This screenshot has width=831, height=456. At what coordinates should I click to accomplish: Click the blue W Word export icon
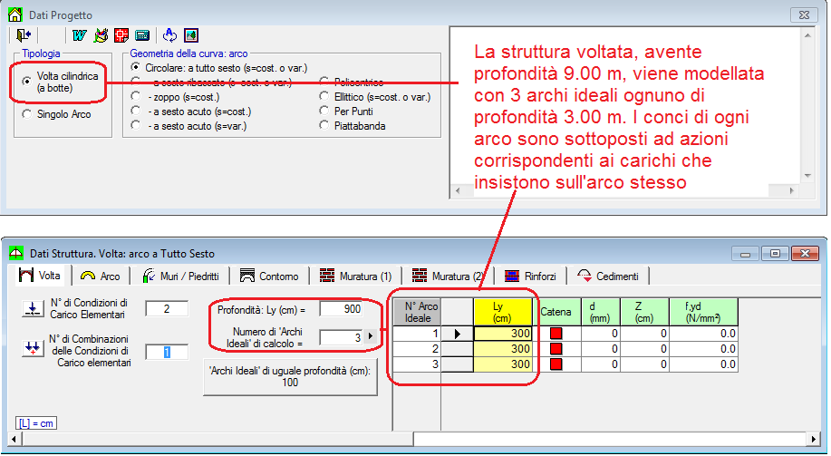[79, 35]
